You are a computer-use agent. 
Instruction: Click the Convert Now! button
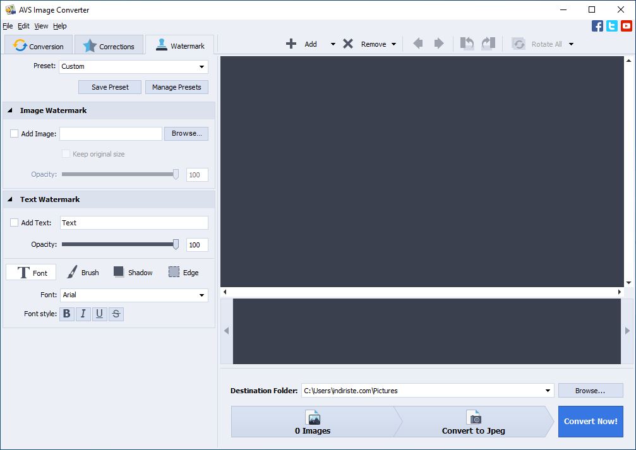coord(591,422)
